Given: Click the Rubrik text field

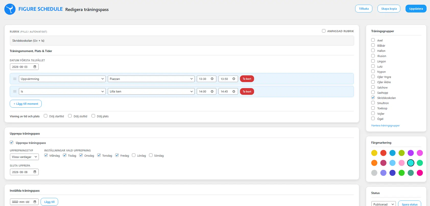Looking at the screenshot, I should coord(182,41).
